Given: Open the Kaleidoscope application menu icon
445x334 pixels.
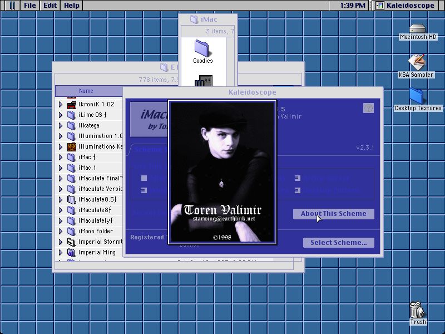Looking at the screenshot, I should [x=380, y=6].
